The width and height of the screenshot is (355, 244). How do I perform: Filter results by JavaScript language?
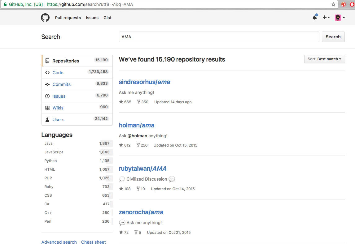coord(77,152)
